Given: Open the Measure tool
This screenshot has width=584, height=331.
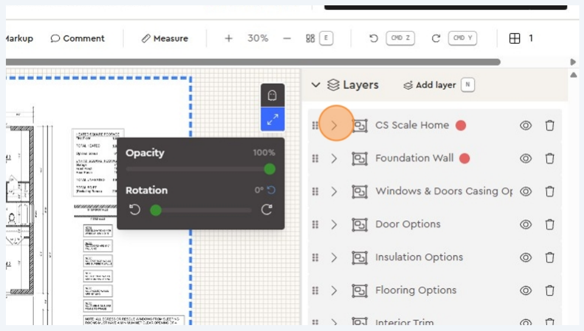Looking at the screenshot, I should [x=165, y=38].
